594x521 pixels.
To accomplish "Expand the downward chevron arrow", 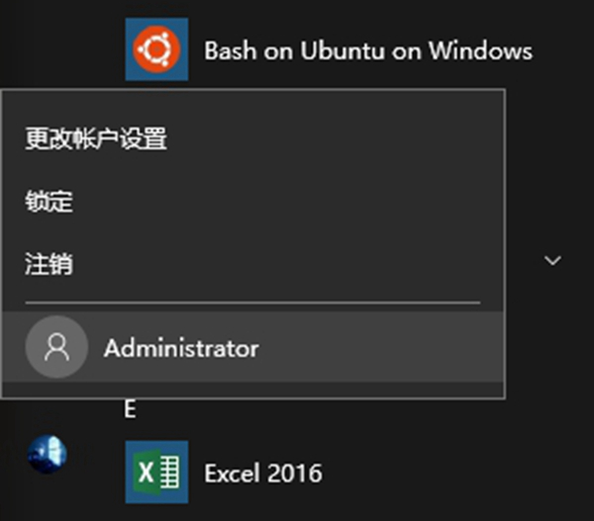I will (x=552, y=261).
